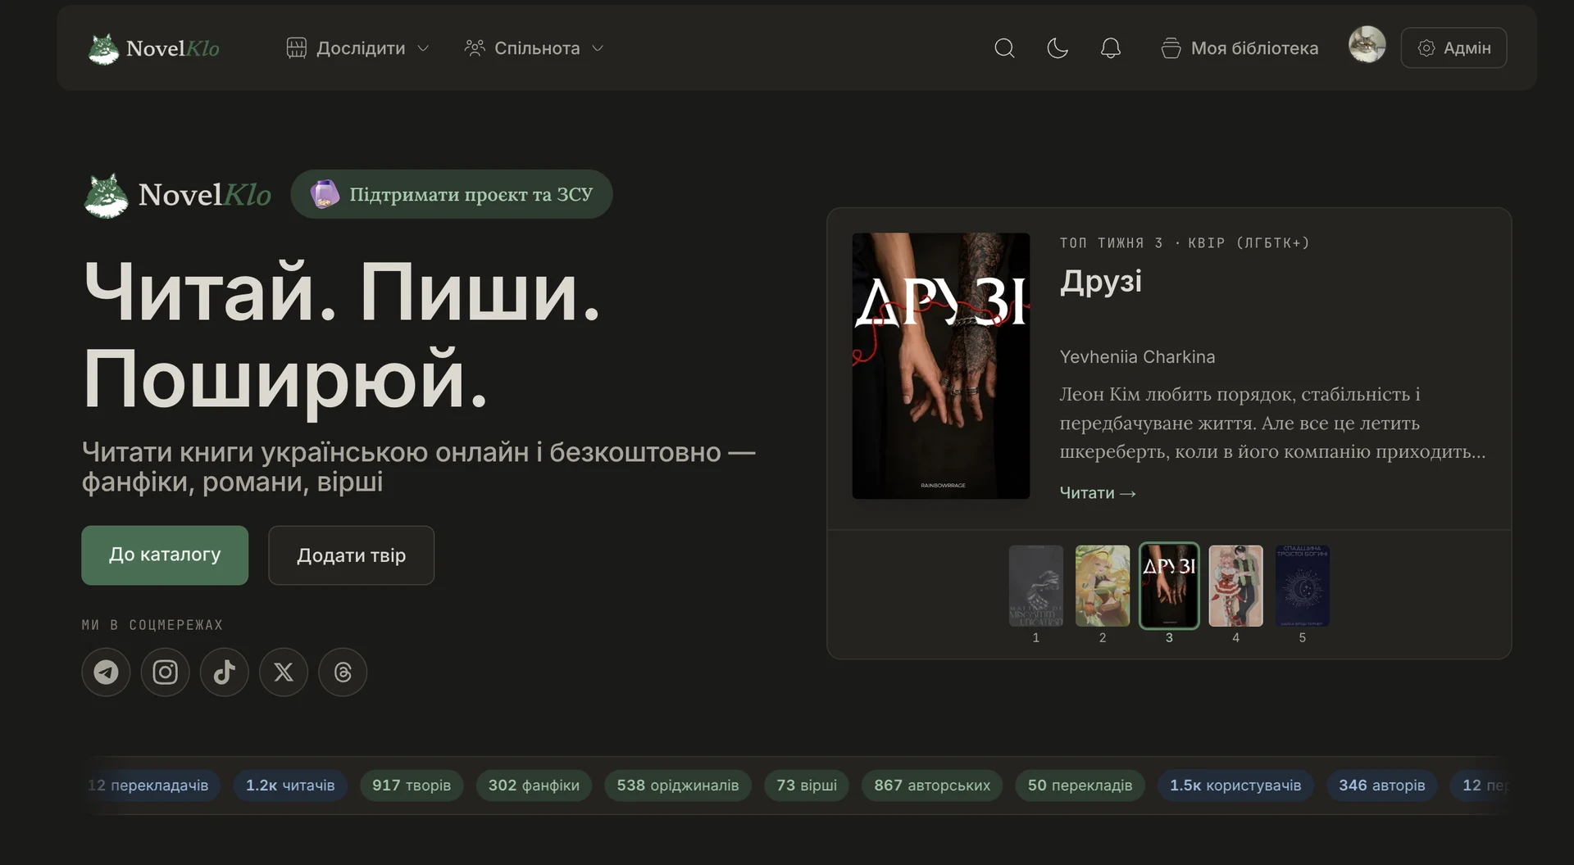Open Спільнота menu label
The width and height of the screenshot is (1574, 865).
[x=537, y=48]
